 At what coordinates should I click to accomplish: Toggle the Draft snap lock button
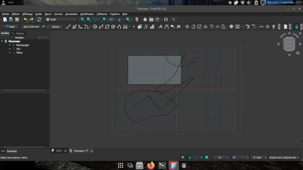coord(296,27)
